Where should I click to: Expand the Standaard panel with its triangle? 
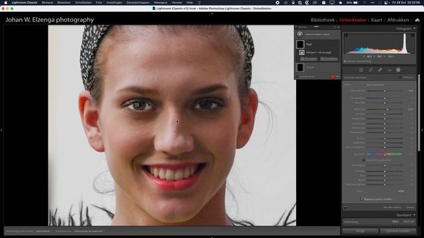coord(414,215)
